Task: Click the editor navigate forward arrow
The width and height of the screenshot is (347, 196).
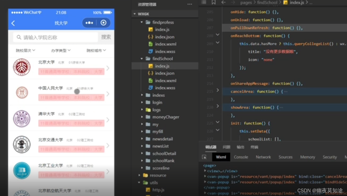Action: point(233,2)
